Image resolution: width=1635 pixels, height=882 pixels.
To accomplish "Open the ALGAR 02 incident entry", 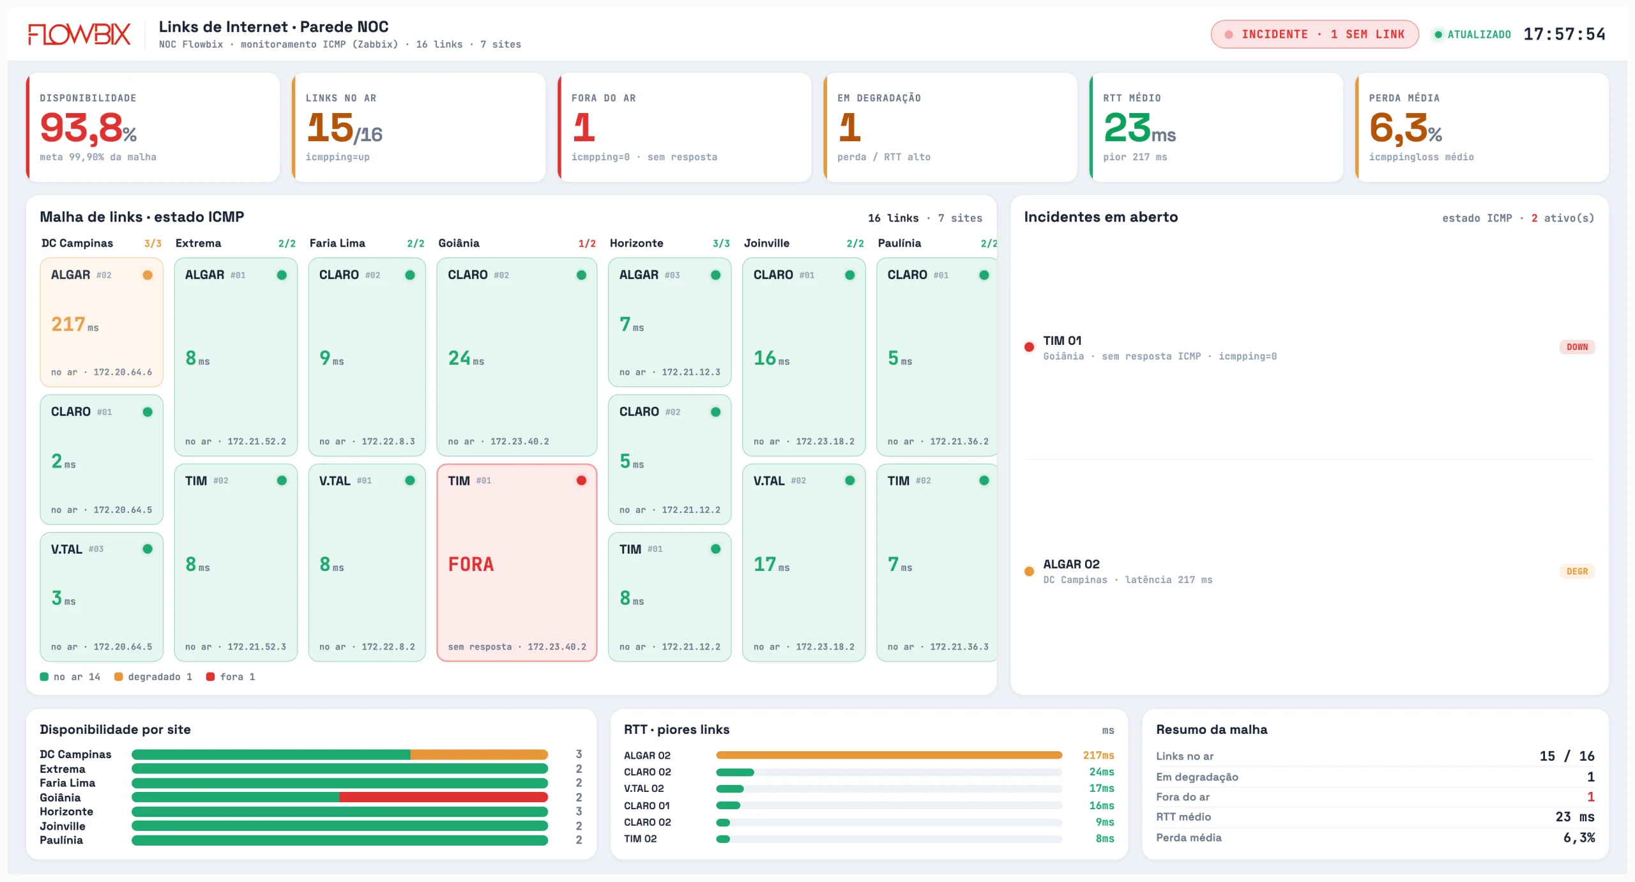I will (1309, 572).
